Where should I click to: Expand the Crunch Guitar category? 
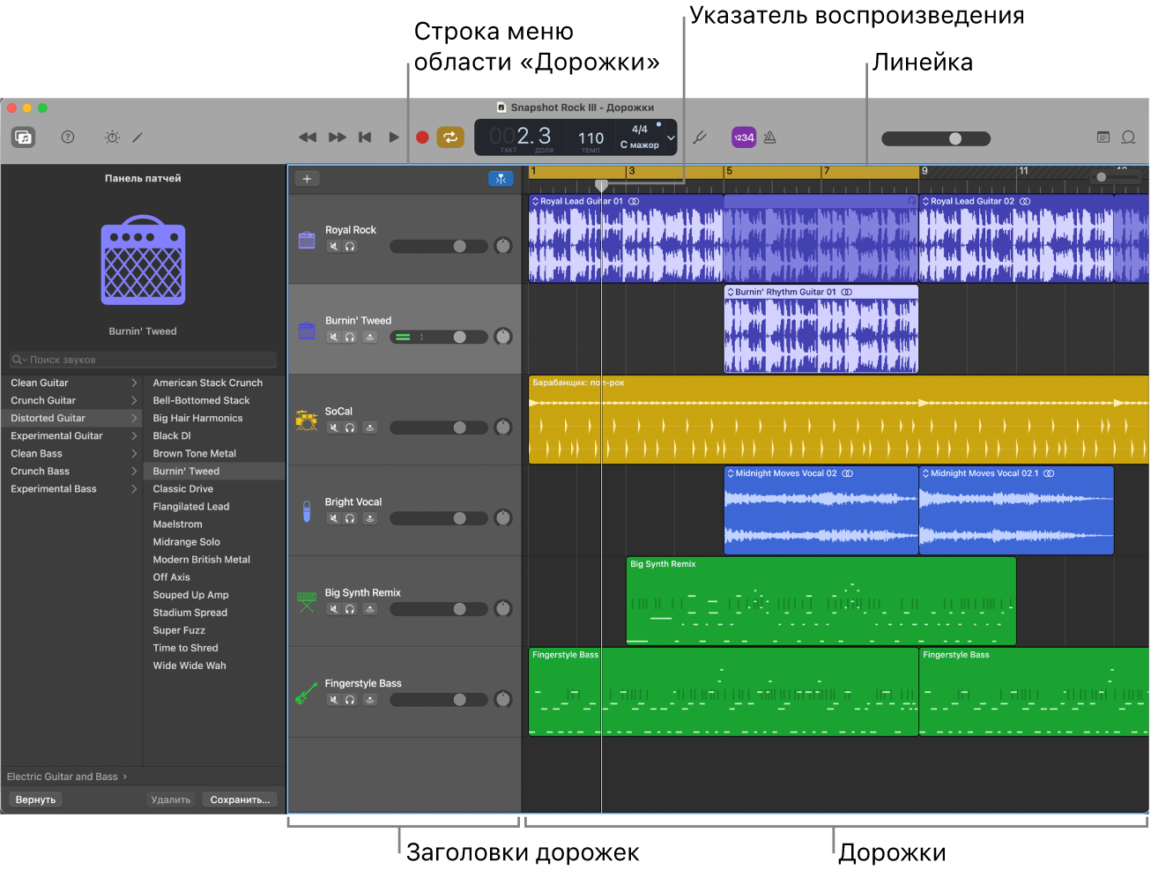pos(71,399)
